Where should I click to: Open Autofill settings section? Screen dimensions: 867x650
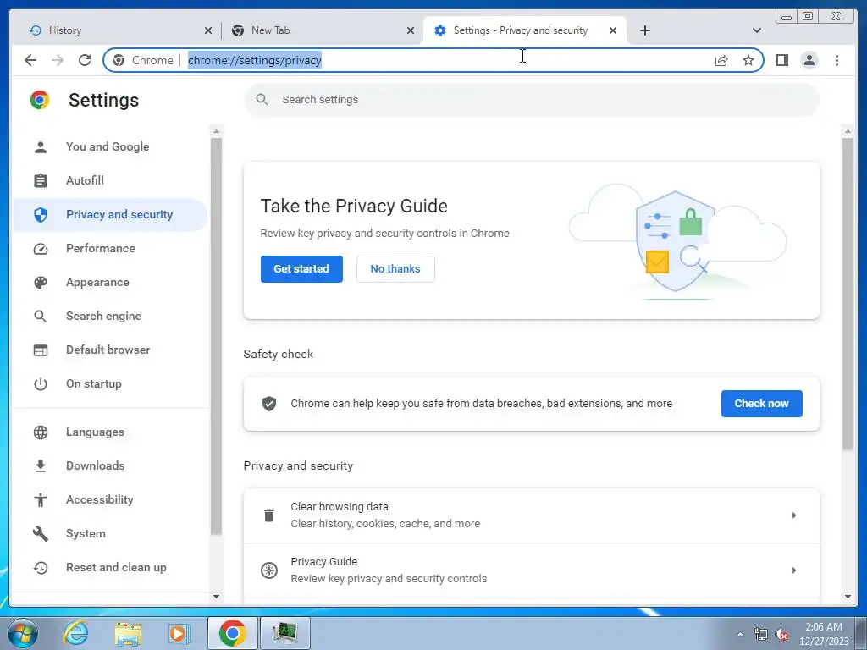[109, 181]
